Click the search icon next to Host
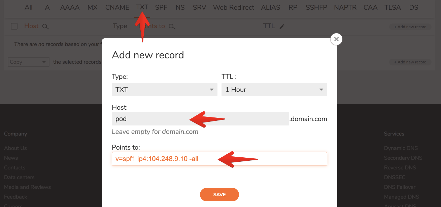The image size is (441, 207). pos(46,26)
